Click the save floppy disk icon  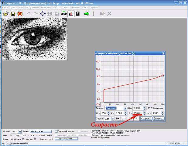pos(13,14)
